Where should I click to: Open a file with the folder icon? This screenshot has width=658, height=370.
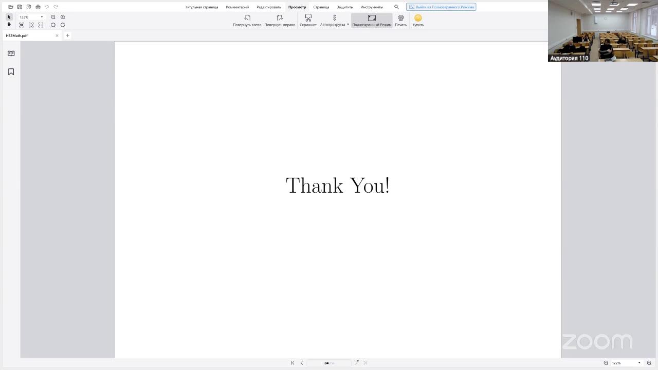[11, 7]
